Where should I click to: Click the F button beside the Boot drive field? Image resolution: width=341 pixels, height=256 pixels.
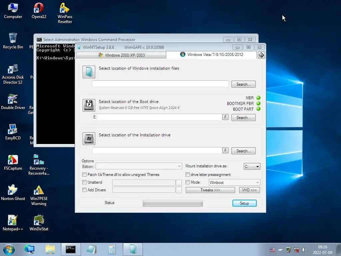tap(225, 117)
